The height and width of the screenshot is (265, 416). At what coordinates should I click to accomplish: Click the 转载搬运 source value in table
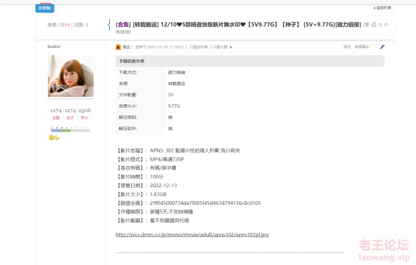[x=177, y=83]
